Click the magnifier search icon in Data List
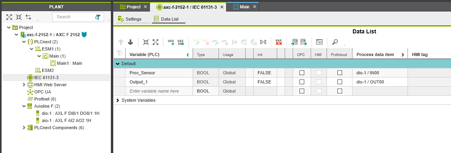Screen dimensions: 451x153 tap(335, 42)
